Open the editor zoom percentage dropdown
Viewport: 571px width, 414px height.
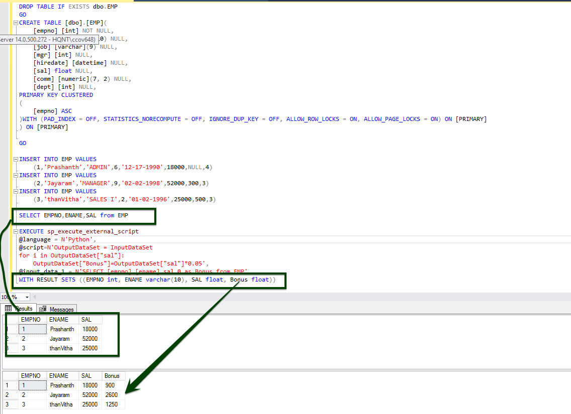(x=27, y=297)
